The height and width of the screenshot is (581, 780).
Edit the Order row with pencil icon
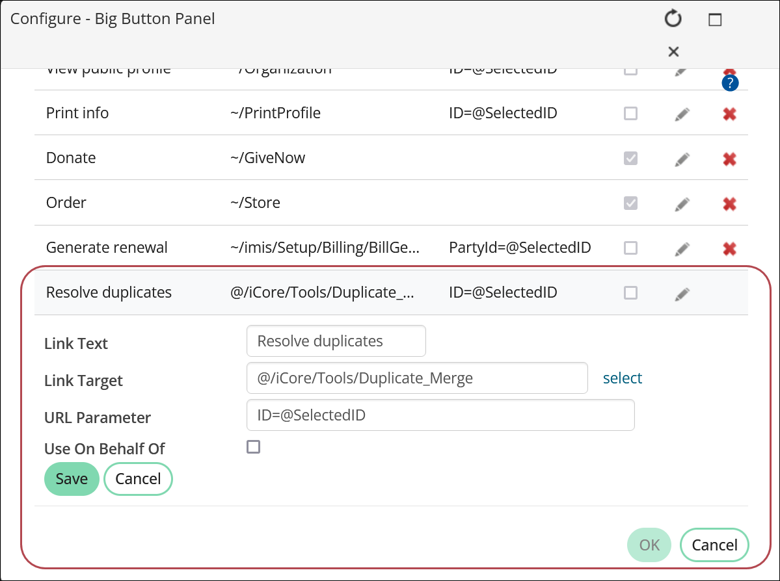[x=682, y=204]
